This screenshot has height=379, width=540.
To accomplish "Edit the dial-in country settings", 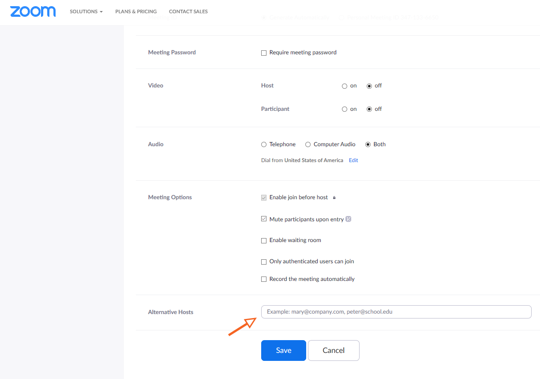I will coord(353,160).
